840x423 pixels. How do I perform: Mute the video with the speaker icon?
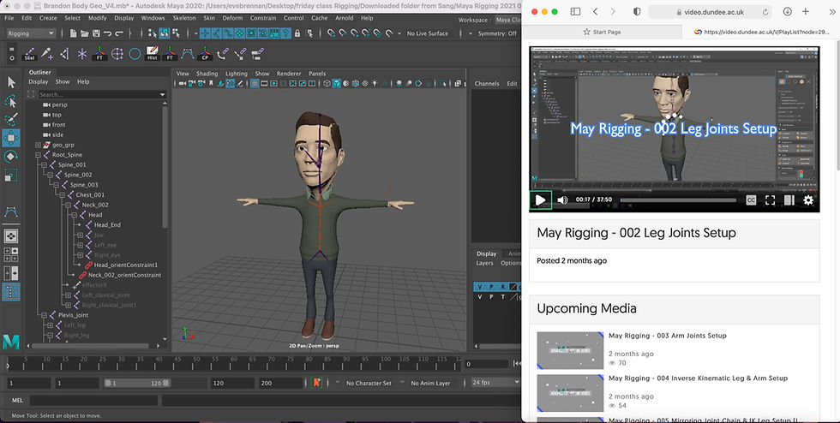click(562, 200)
